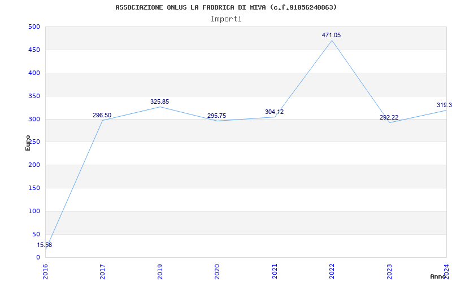Click the 'Anno' x-axis title
Screen dimensions: 452x282
click(438, 276)
